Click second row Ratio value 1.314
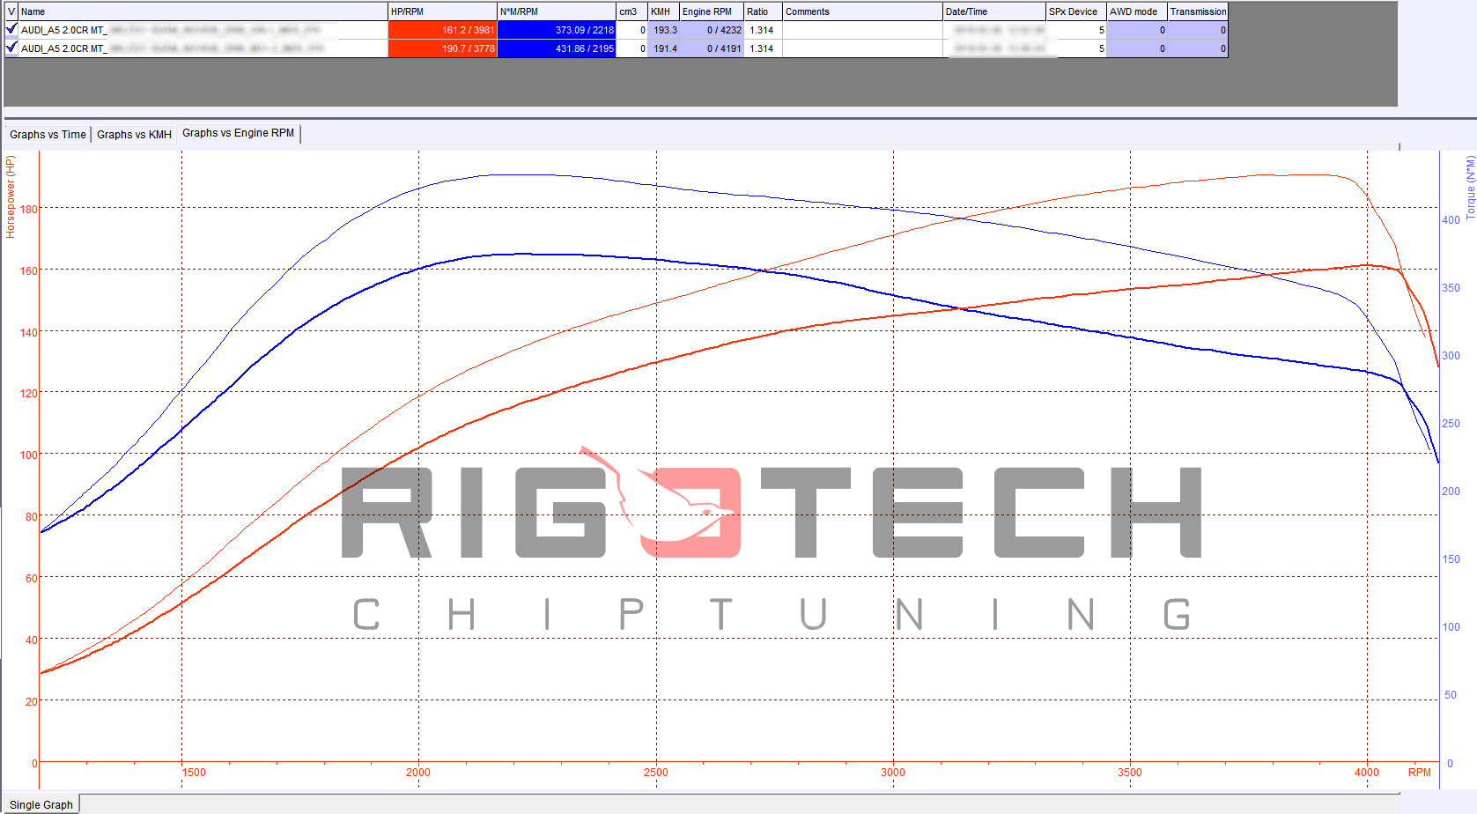The height and width of the screenshot is (814, 1477). (x=763, y=48)
